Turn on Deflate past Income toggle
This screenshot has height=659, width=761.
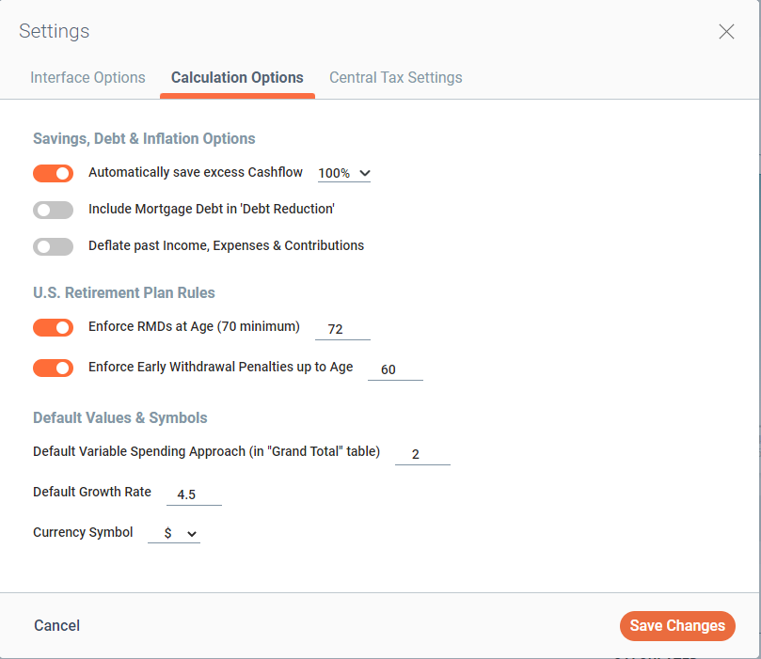(x=53, y=246)
